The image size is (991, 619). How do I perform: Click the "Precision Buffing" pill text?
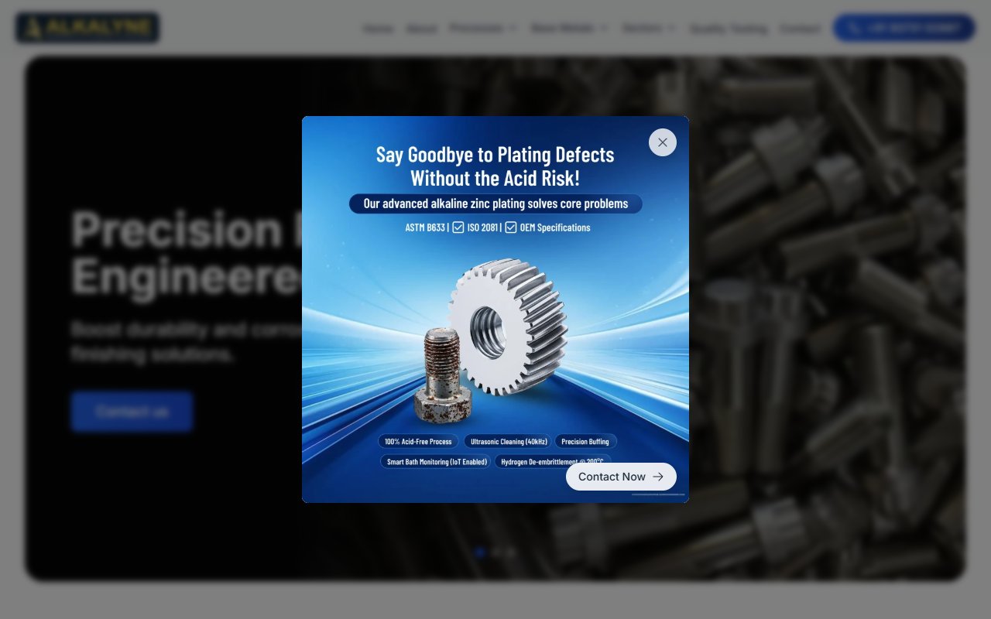pyautogui.click(x=585, y=442)
